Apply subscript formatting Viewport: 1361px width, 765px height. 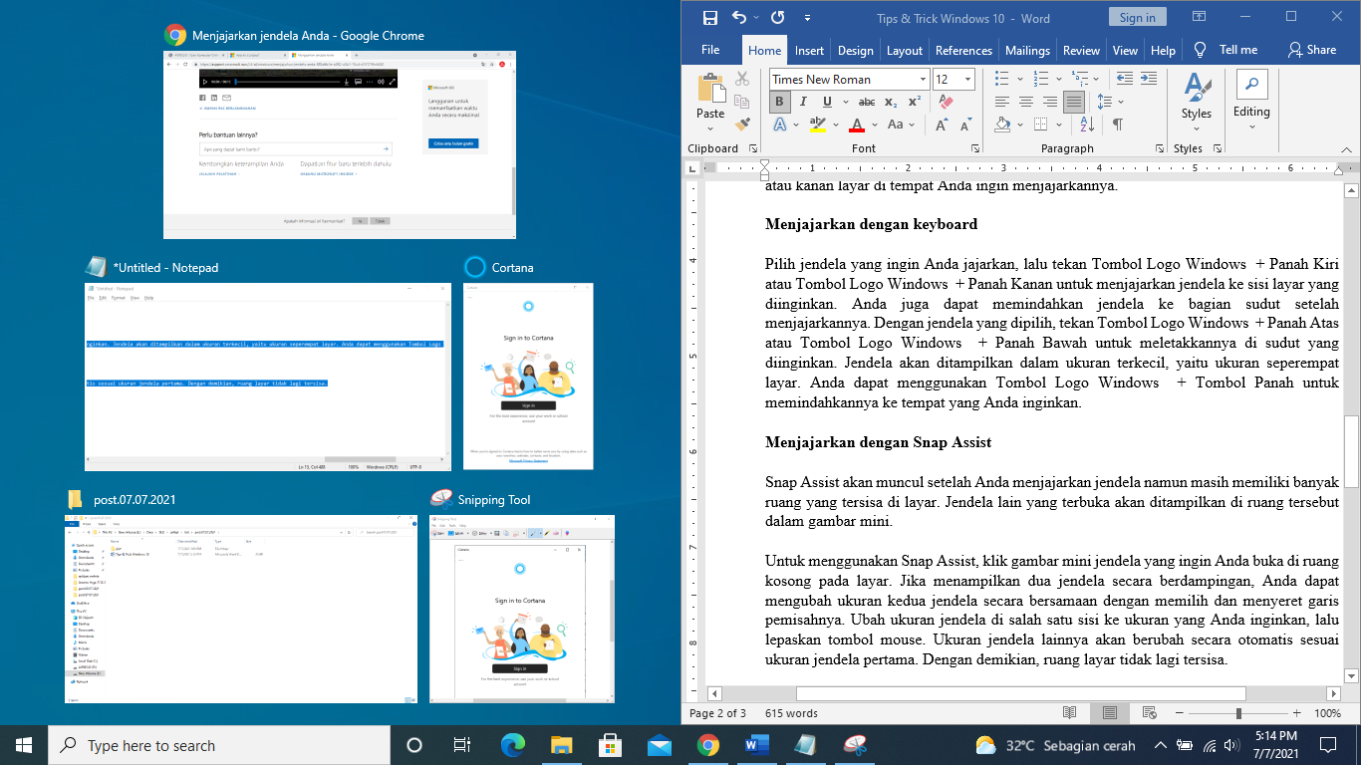(x=891, y=102)
